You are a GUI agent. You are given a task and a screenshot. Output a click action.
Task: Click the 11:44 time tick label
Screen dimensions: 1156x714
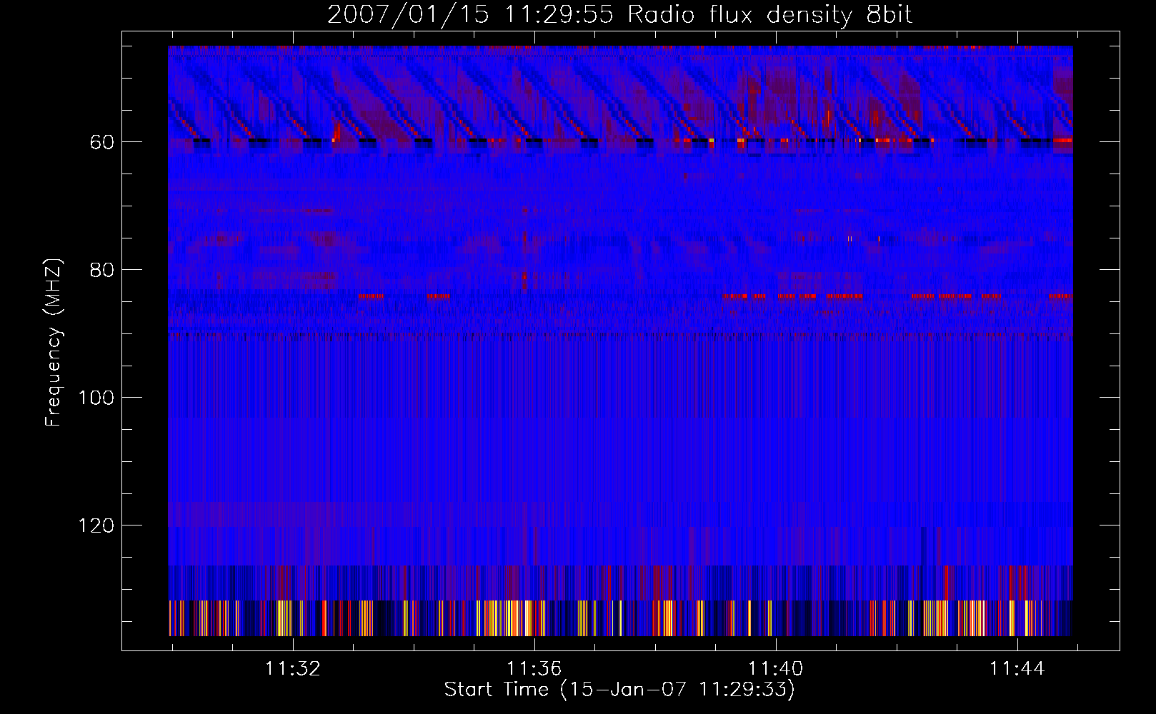click(x=1017, y=669)
